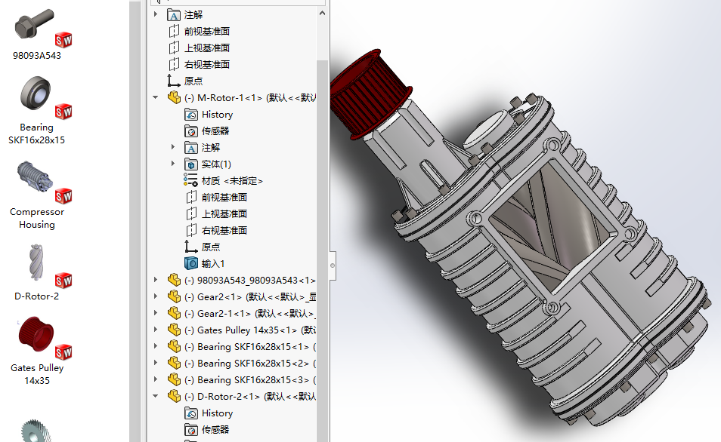Image resolution: width=721 pixels, height=442 pixels.
Task: Expand the 注解 folder under M-Rotor-1
Action: pos(173,147)
